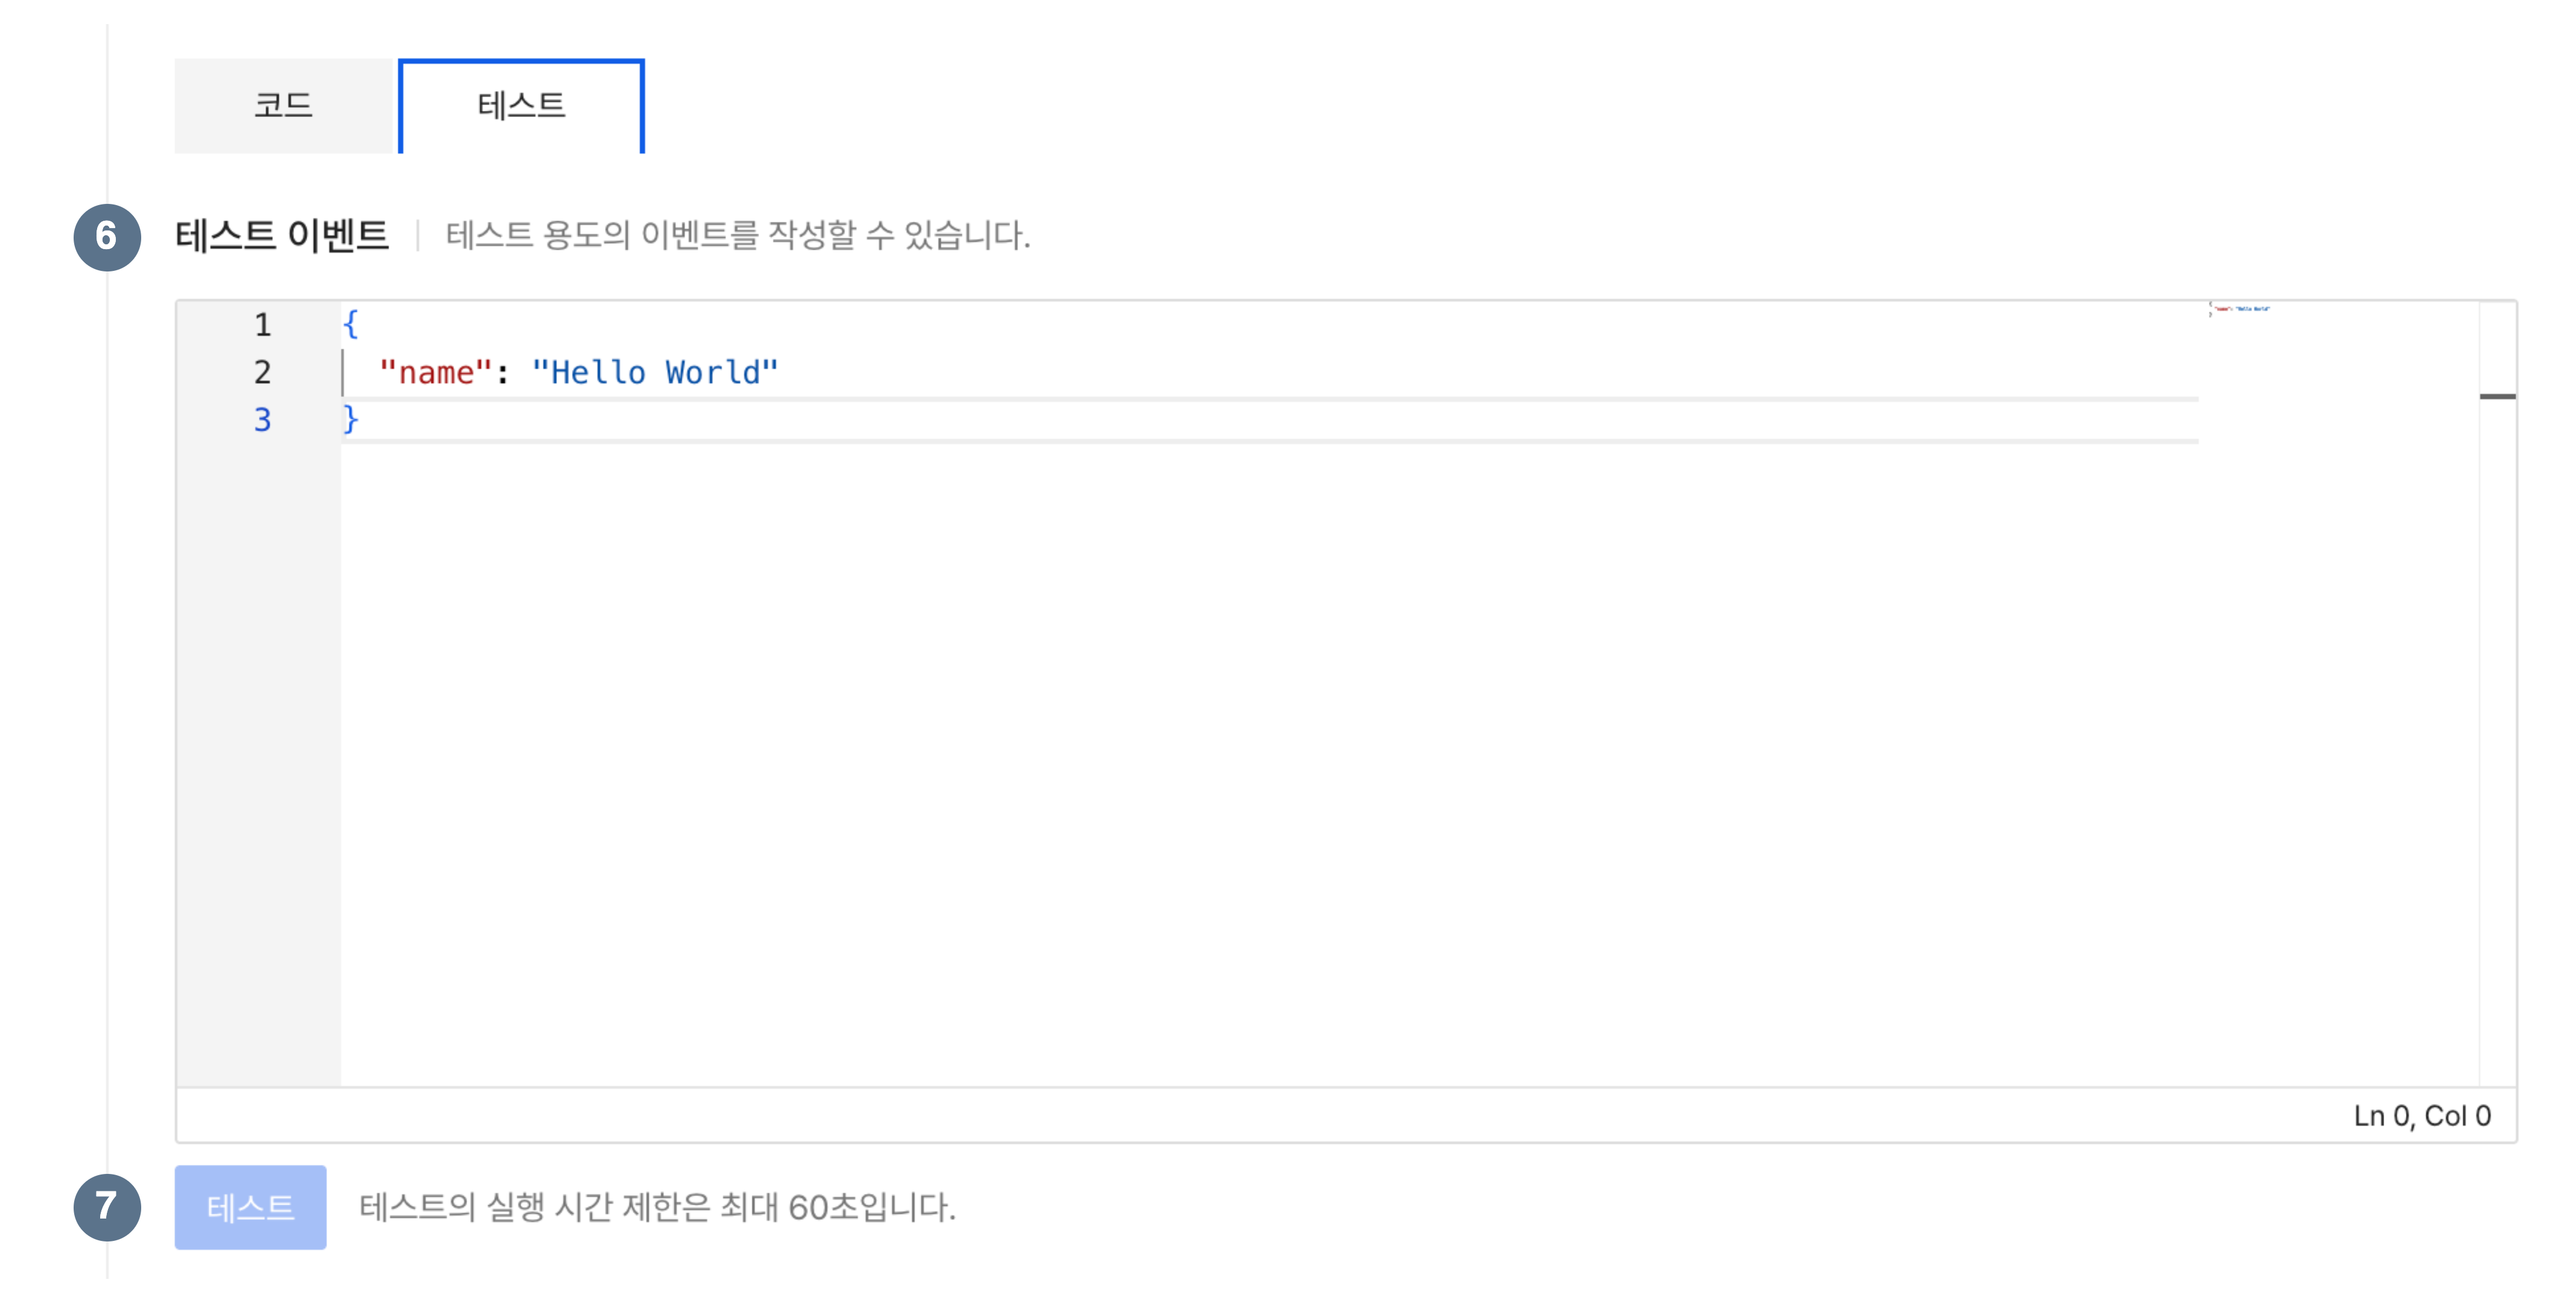Click line number 1 in gutter
Screen dimensions: 2573x1303
pyautogui.click(x=262, y=325)
